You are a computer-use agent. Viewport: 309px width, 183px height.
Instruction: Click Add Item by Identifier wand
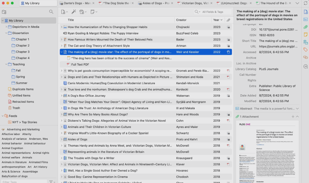74,12
